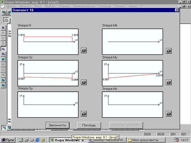Click the 0.010 value in My diagram
Image resolution: width=191 pixels, height=143 pixels.
(159, 75)
